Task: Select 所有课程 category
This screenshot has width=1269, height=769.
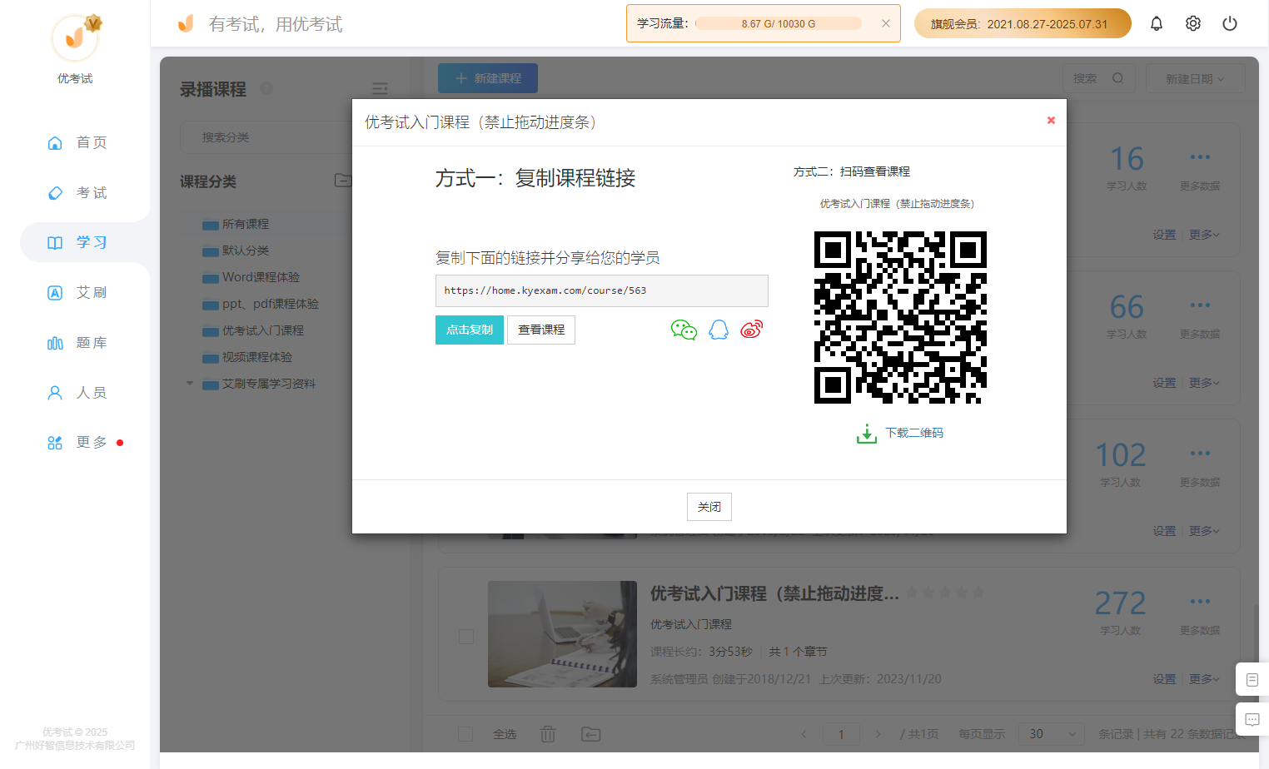Action: pos(246,224)
